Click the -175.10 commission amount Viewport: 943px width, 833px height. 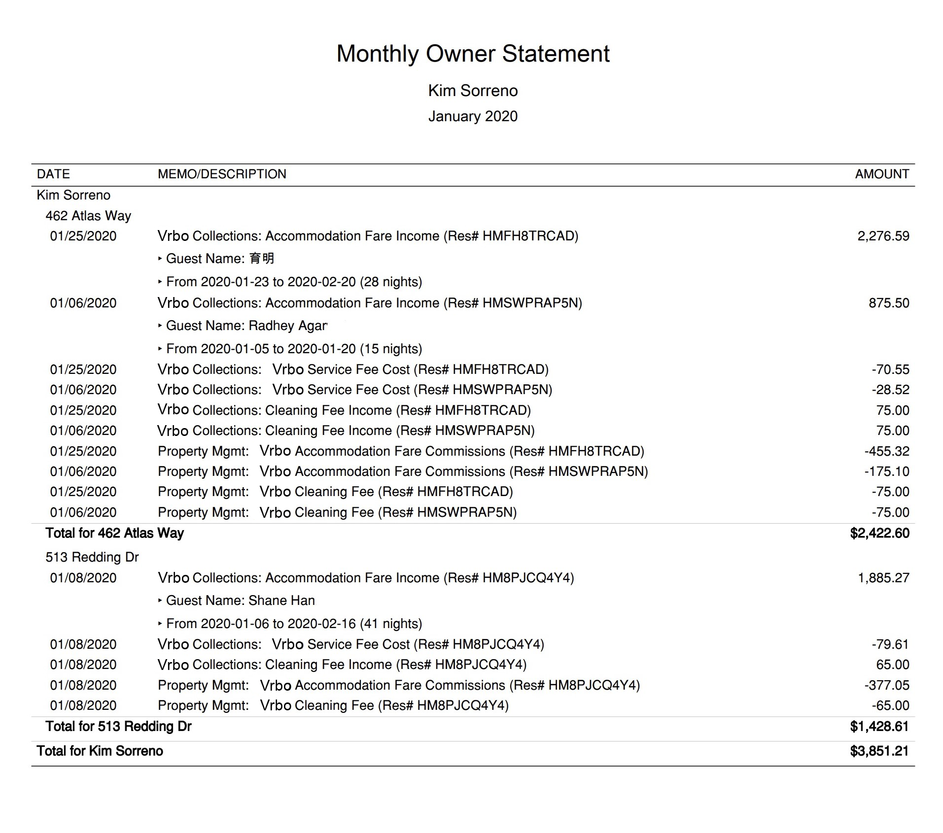click(x=887, y=471)
